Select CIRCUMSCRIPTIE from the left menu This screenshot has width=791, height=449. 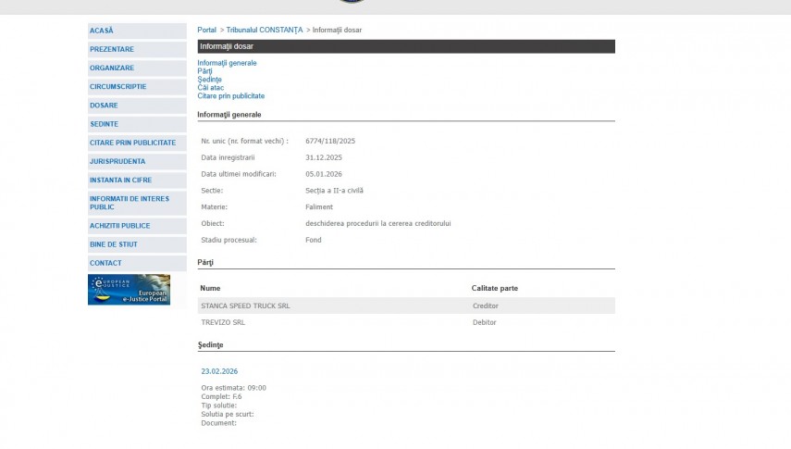tap(117, 86)
